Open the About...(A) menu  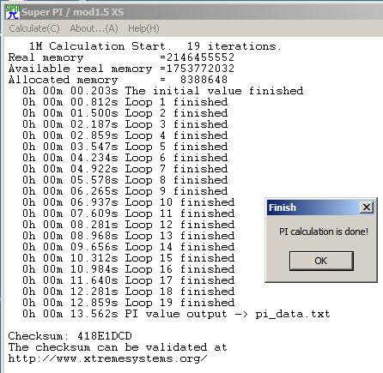click(x=94, y=28)
